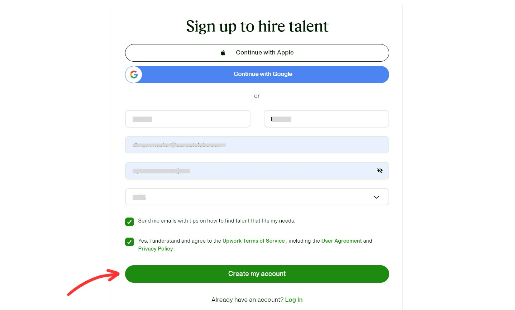The image size is (515, 310).
Task: Read the Privacy Policy
Action: tap(156, 248)
